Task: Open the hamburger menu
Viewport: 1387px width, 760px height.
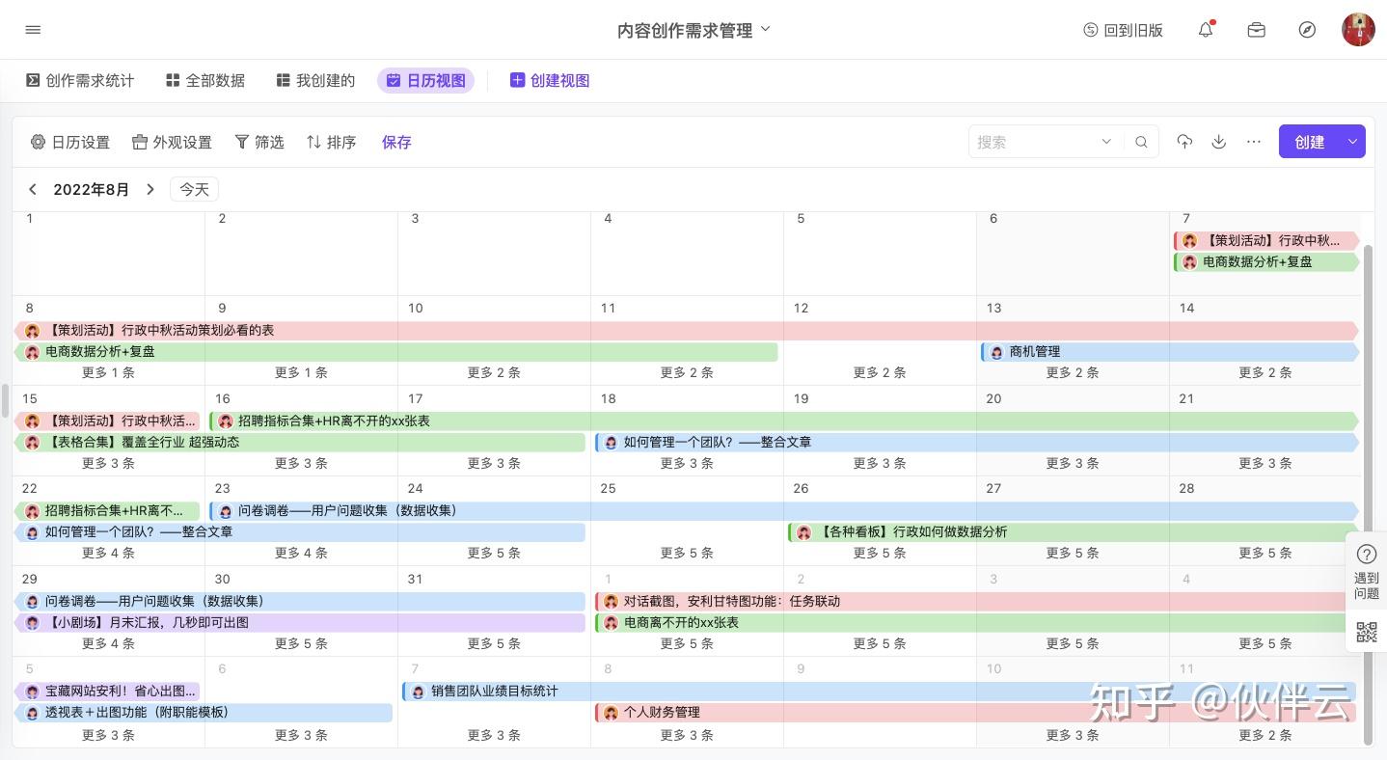Action: coord(33,30)
